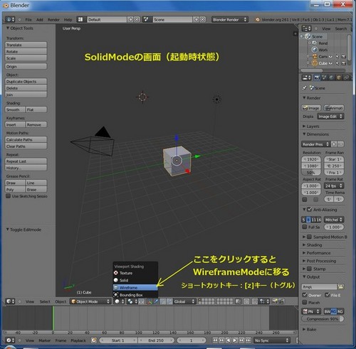356x349 pixels.
Task: Open the Render menu in the info header
Action: pyautogui.click(x=53, y=20)
